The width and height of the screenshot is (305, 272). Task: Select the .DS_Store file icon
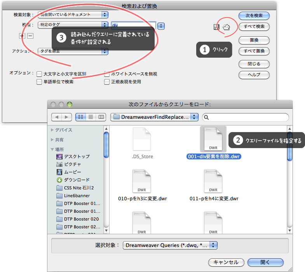point(142,139)
